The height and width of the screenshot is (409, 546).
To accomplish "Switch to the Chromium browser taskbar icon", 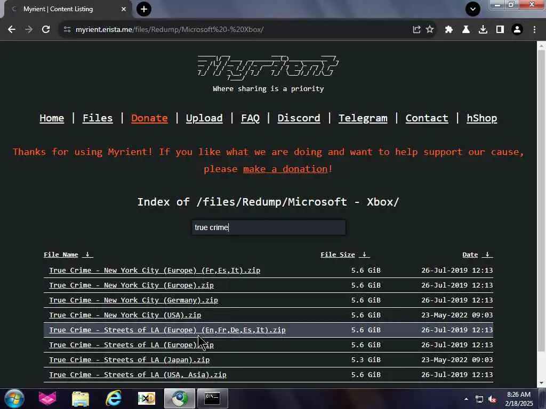I will click(x=180, y=398).
